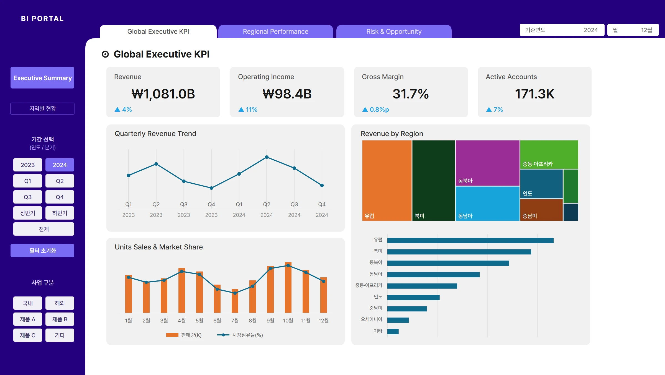
Task: Click the 시장점유율(%) line legend marker
Action: 223,335
